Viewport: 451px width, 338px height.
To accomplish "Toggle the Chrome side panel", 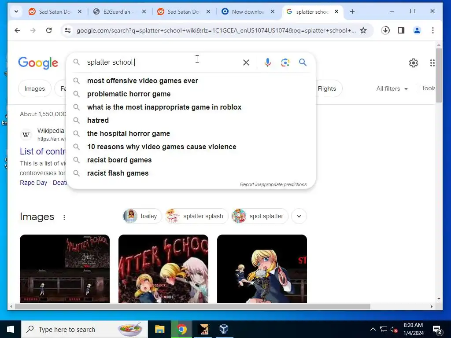I will [x=401, y=30].
